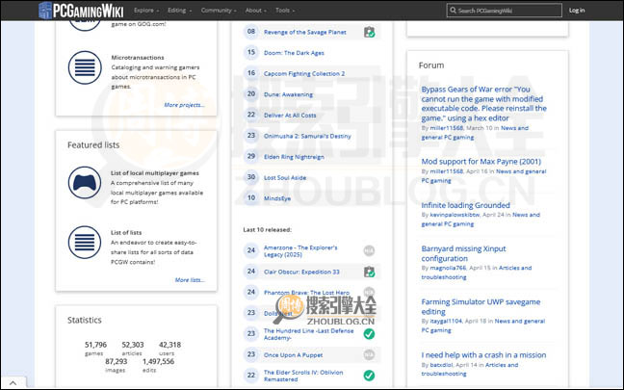Click the search magnifier icon
The image size is (624, 390).
[x=453, y=11]
